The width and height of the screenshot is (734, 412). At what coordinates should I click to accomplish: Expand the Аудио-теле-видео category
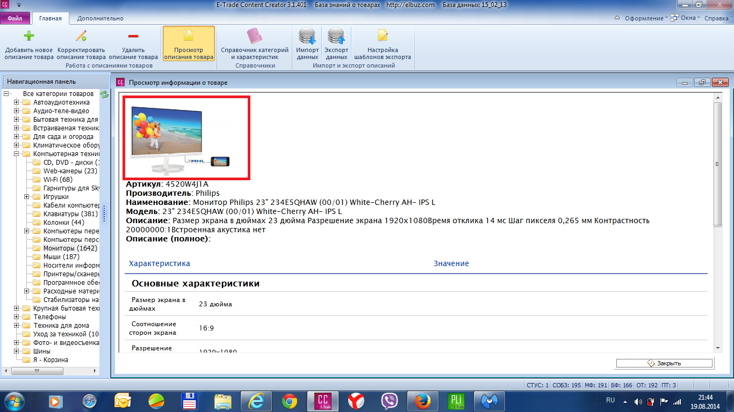click(x=17, y=111)
